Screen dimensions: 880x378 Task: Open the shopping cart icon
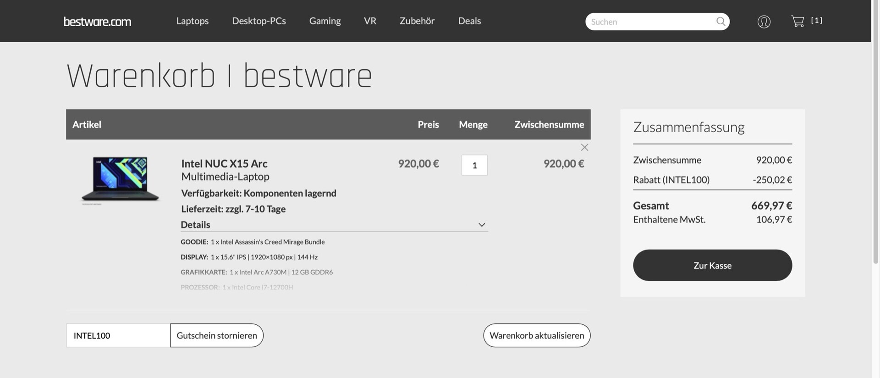(797, 21)
